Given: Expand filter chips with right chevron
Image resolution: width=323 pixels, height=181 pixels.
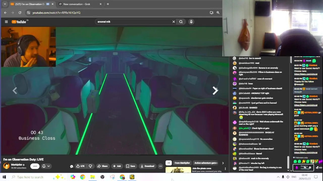Looking at the screenshot, I should pyautogui.click(x=223, y=163).
